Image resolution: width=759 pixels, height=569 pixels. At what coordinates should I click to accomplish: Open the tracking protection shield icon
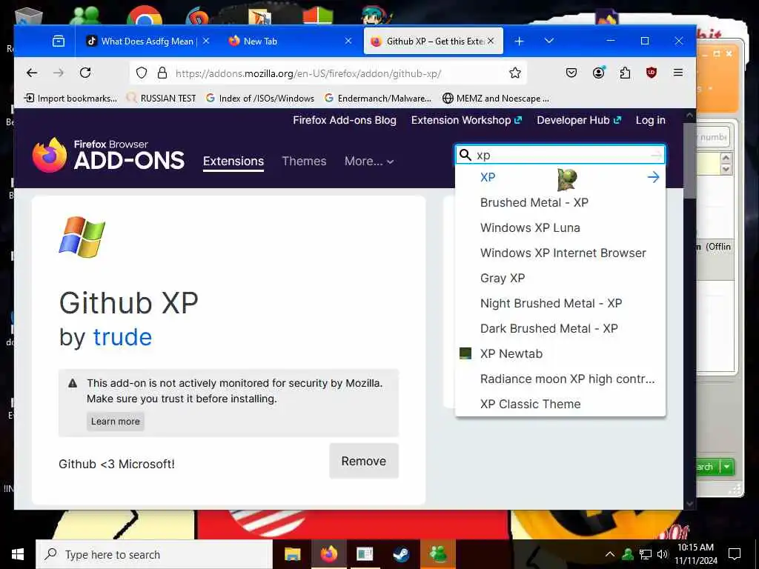coord(142,73)
